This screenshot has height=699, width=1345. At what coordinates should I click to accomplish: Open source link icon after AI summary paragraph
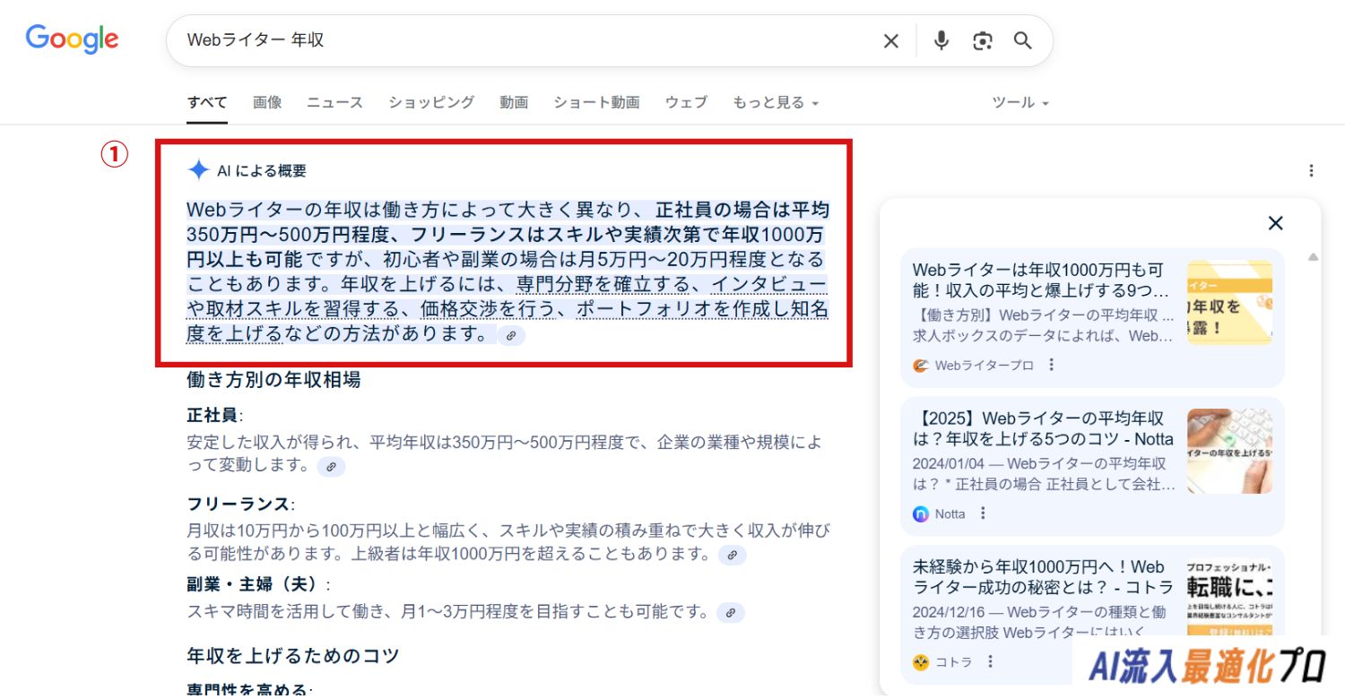point(511,335)
